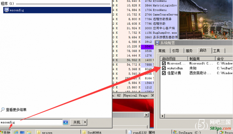
Task: Click the wzAutoRun startup item name
Action: (x=175, y=68)
